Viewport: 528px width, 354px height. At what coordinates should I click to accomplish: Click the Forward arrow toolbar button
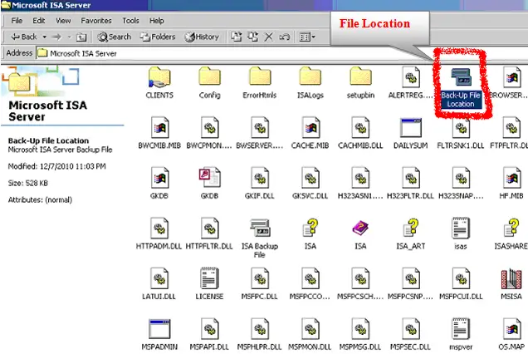[x=56, y=37]
